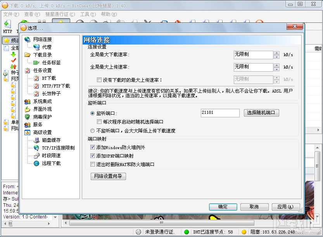Click the 任务设置 clipboard icon

pyautogui.click(x=28, y=70)
